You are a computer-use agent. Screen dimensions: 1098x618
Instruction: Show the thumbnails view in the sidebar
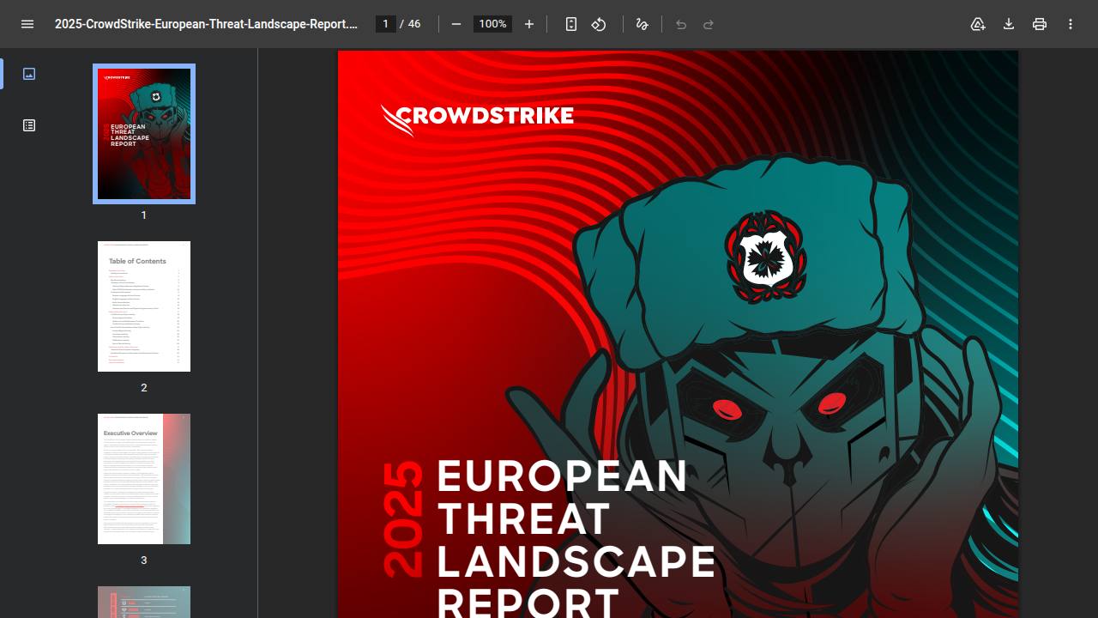coord(29,74)
